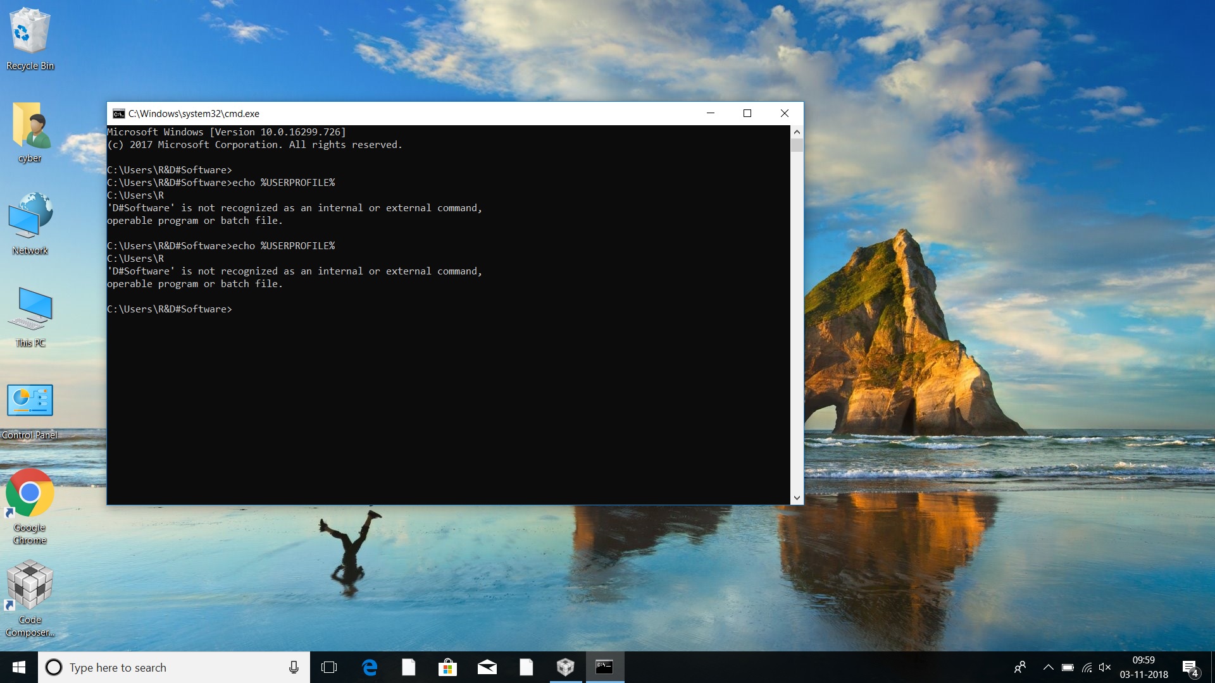1215x683 pixels.
Task: Open the Action Center notifications icon
Action: [1190, 667]
